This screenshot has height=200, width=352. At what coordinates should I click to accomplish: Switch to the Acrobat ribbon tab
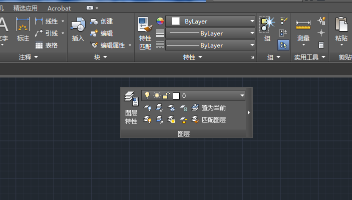point(59,8)
